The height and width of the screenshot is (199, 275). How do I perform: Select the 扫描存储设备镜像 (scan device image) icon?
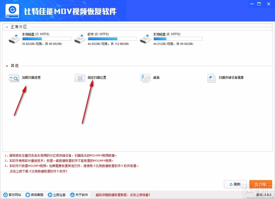tap(211, 78)
